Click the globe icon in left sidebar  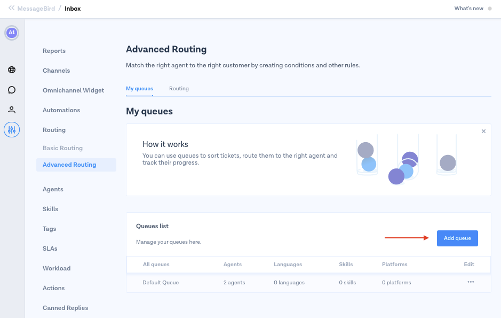coord(12,69)
